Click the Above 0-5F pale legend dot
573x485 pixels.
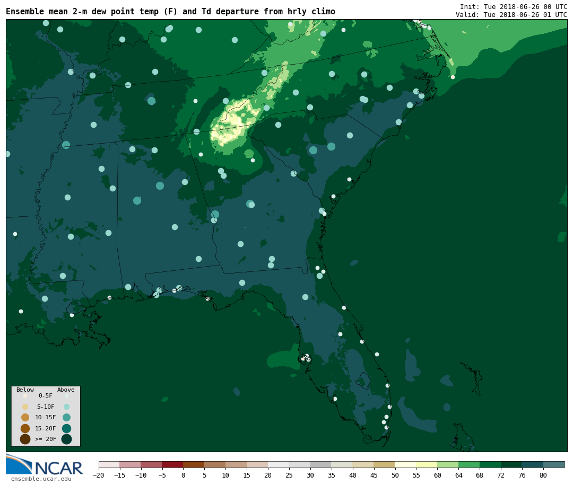click(66, 395)
